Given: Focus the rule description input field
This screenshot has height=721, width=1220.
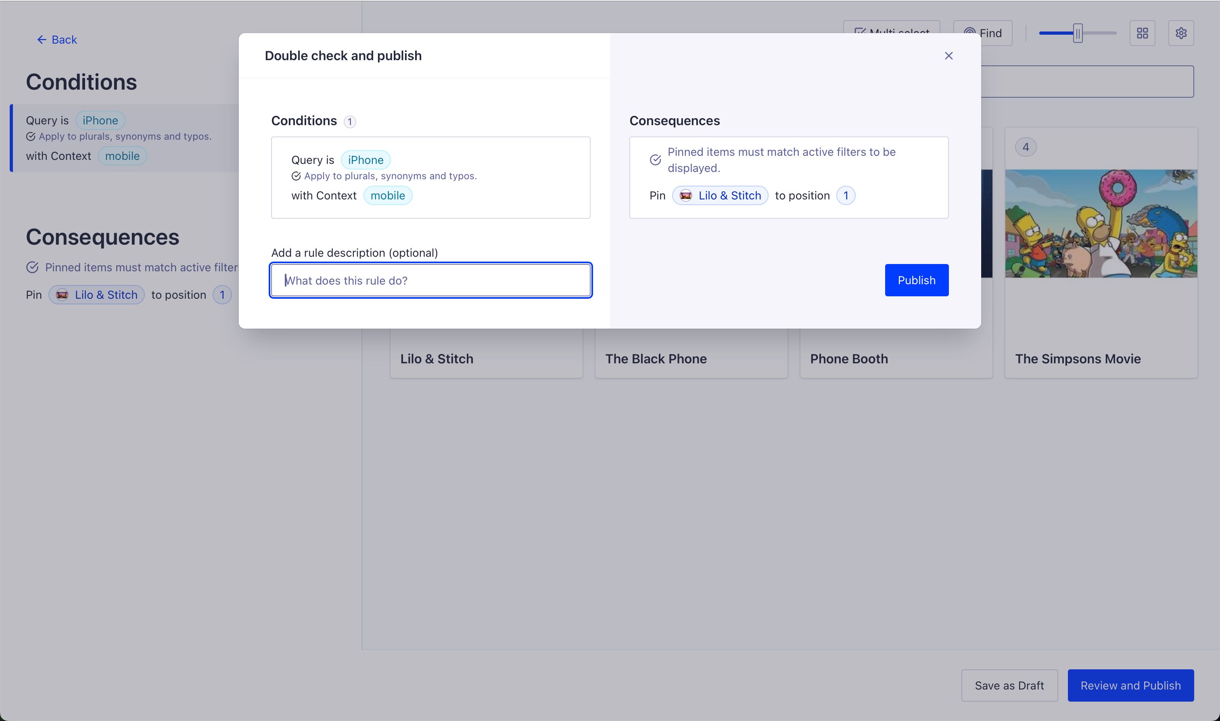Looking at the screenshot, I should click(430, 280).
